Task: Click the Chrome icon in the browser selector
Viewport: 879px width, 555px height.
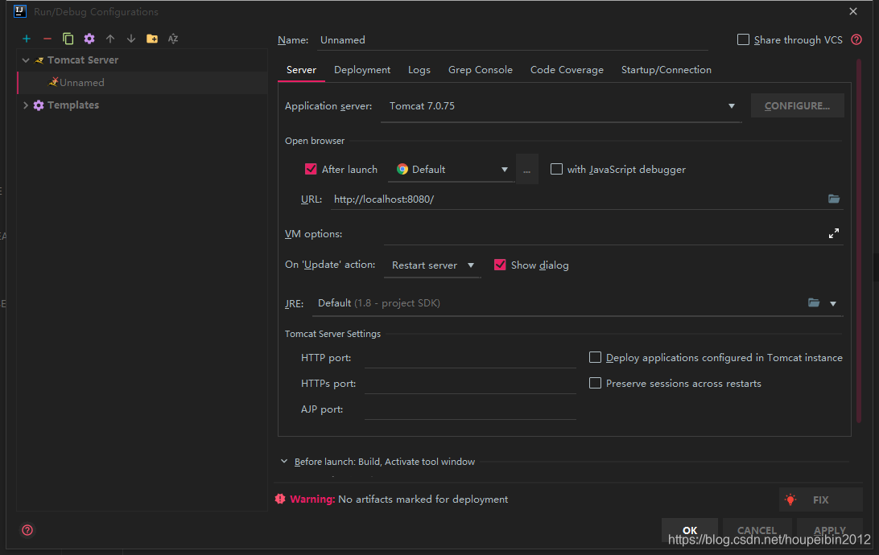Action: click(402, 169)
